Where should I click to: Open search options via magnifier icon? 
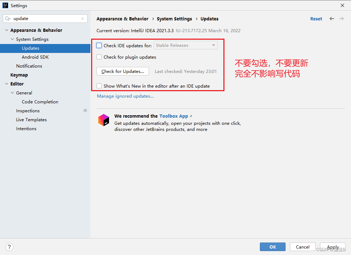tap(8, 19)
